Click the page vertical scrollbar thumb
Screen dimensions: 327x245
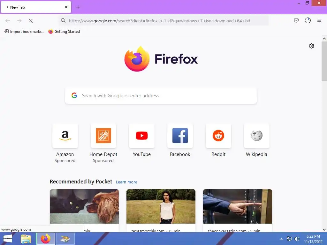(324, 61)
